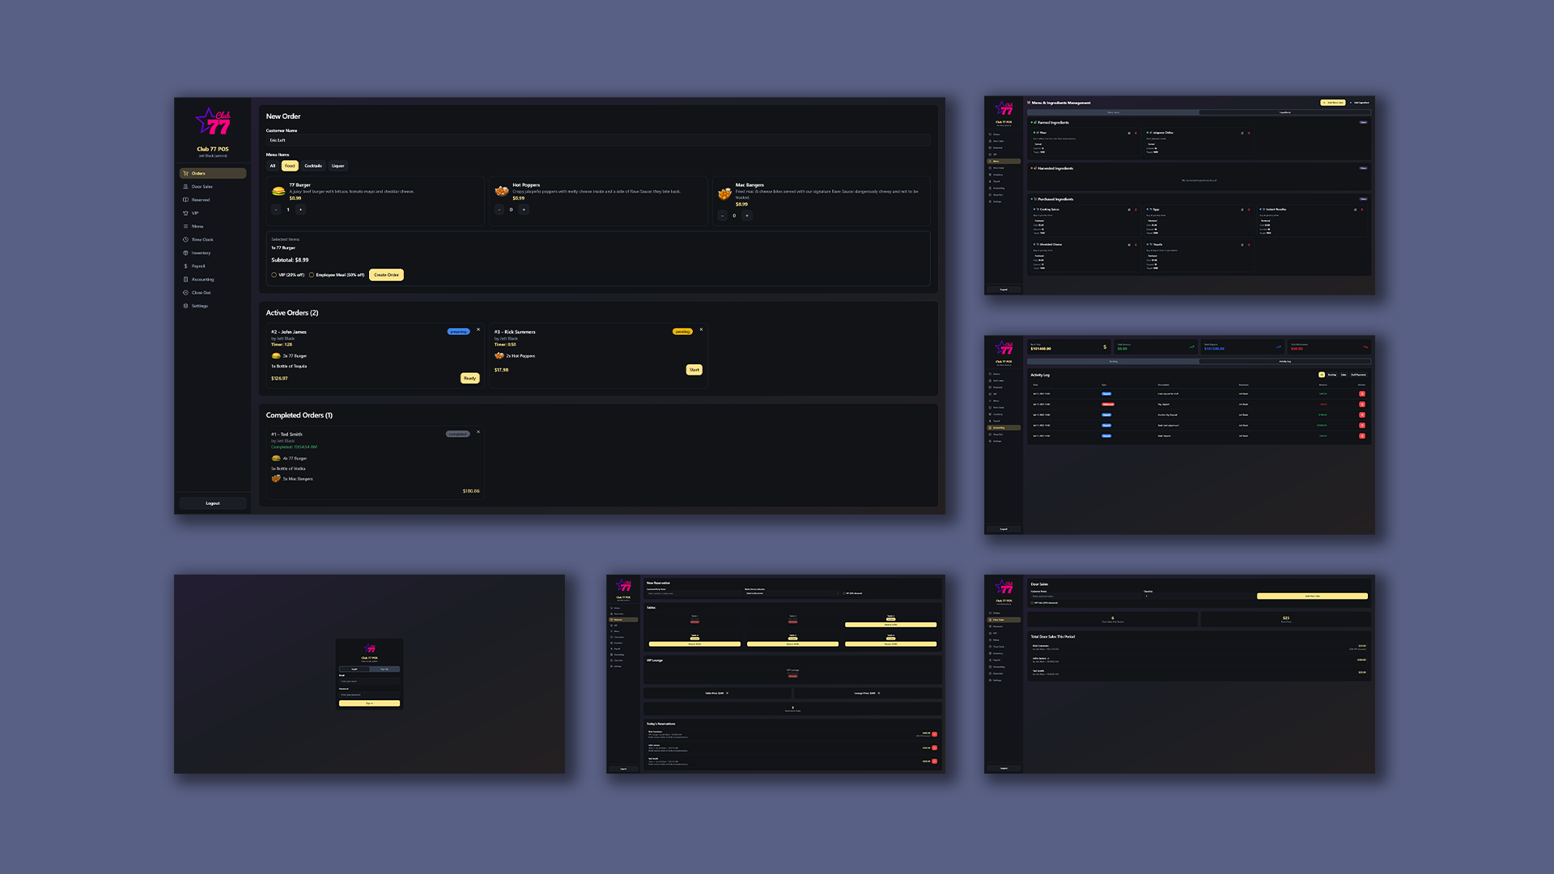Remove the Rick Summers order with X

tap(701, 329)
